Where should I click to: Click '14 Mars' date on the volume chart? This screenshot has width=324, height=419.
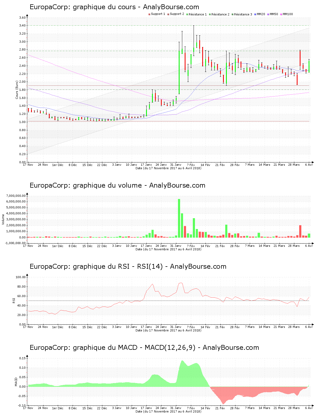[x=264, y=246]
